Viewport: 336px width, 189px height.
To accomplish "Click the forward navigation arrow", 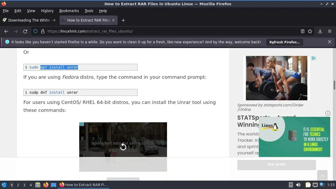I will (16, 31).
